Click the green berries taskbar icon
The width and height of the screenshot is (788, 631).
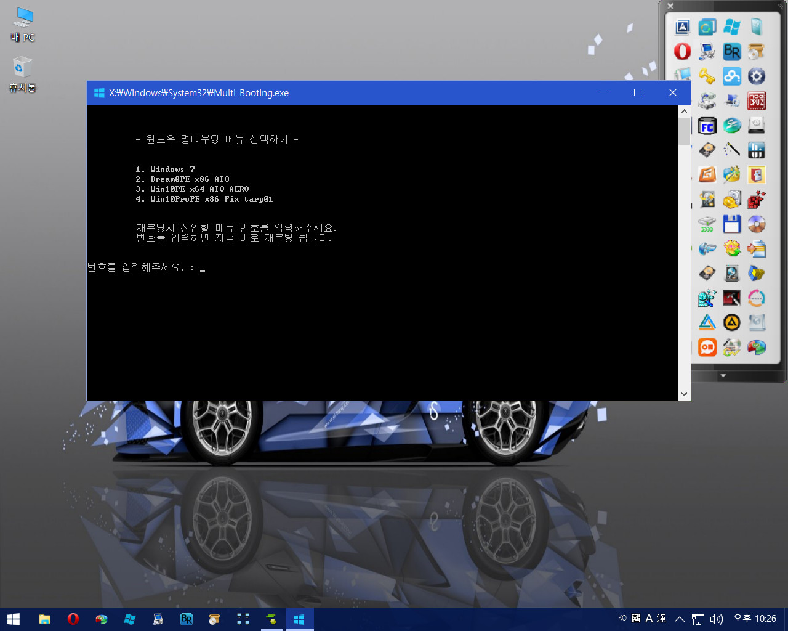click(271, 619)
